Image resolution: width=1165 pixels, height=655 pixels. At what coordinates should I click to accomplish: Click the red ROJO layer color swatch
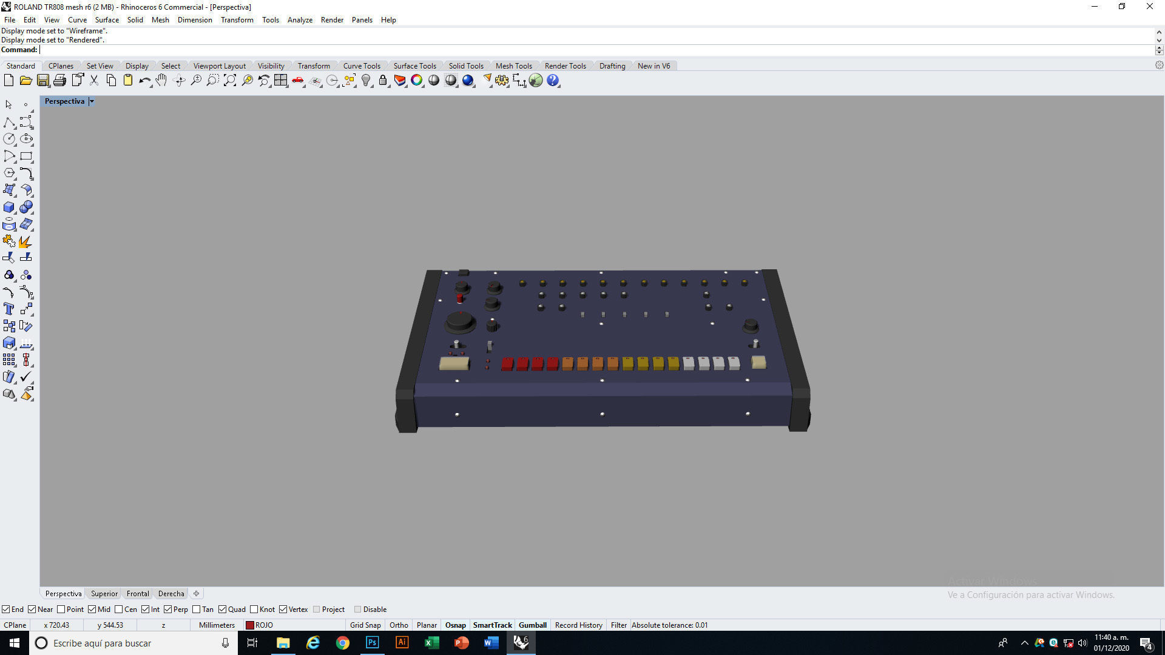point(249,625)
